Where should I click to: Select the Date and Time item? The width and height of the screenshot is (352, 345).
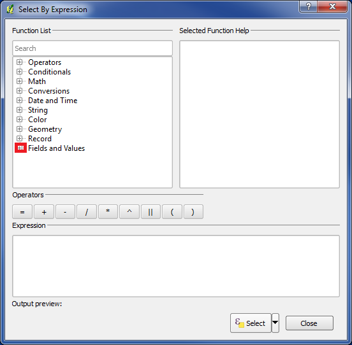[x=52, y=101]
